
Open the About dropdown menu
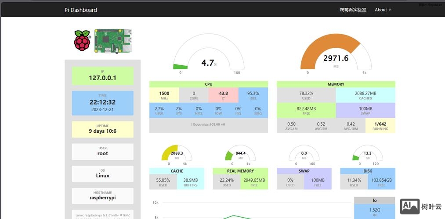click(x=383, y=10)
